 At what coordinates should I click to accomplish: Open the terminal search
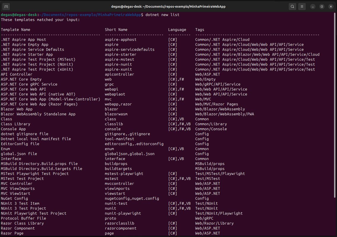[x=292, y=7]
